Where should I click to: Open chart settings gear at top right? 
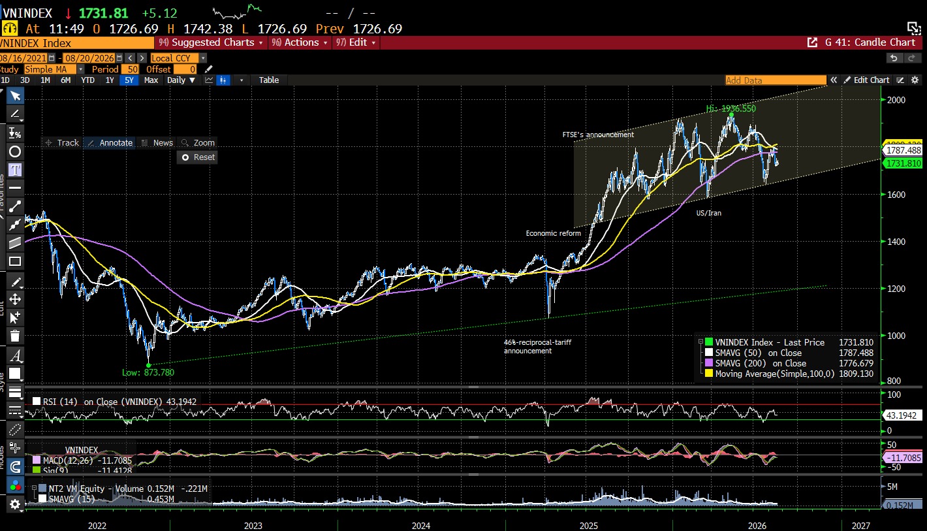(x=915, y=80)
